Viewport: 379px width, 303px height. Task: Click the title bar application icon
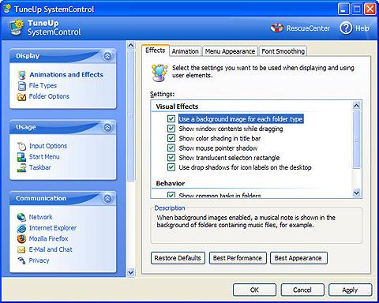click(x=7, y=9)
